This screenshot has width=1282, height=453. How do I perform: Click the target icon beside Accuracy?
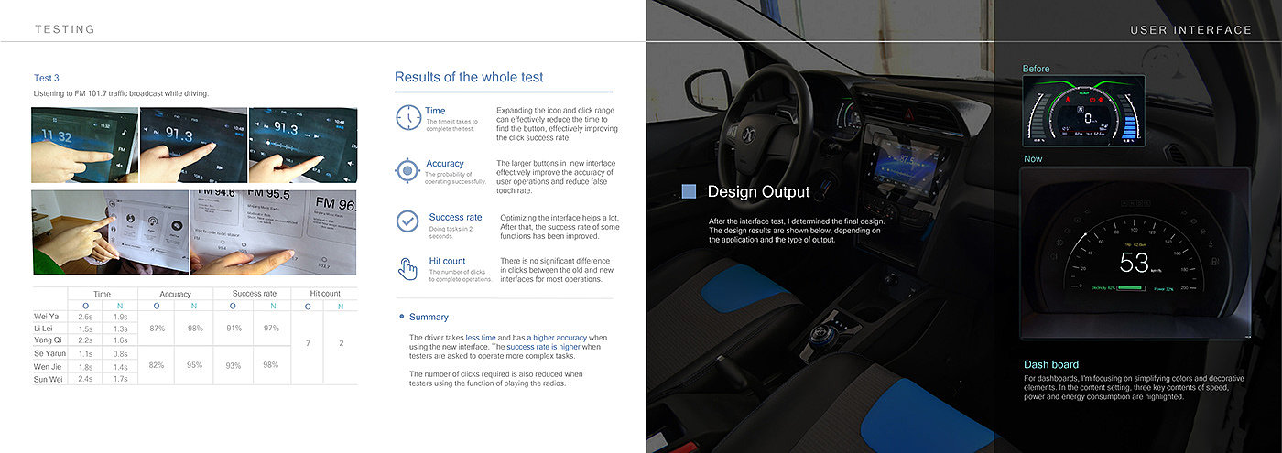407,170
